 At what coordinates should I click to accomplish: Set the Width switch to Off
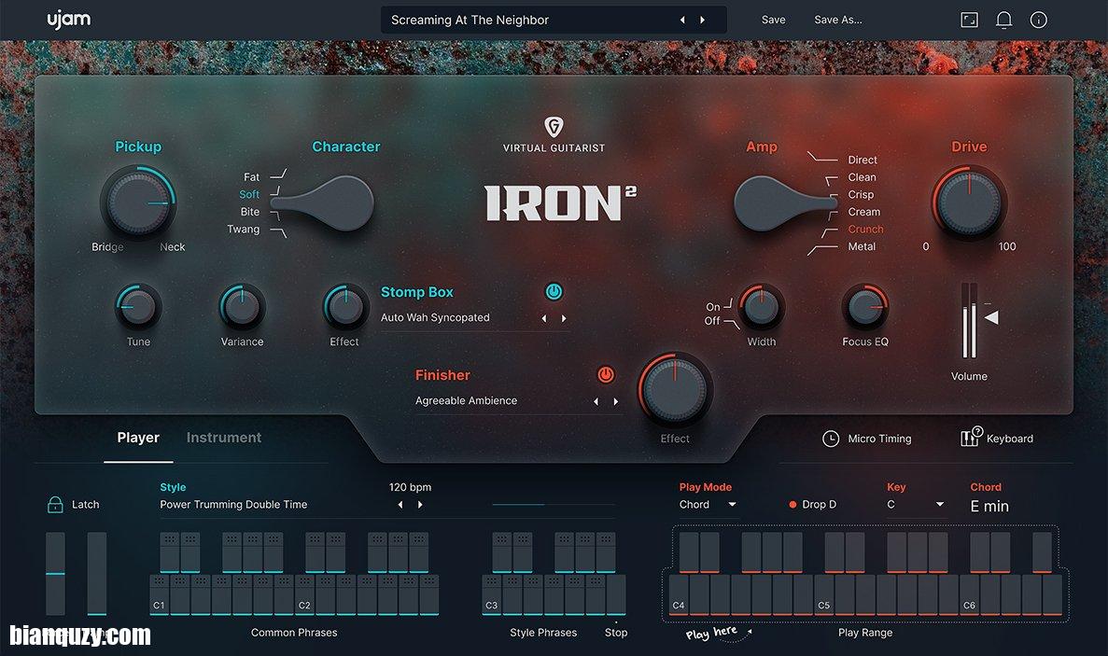[711, 321]
